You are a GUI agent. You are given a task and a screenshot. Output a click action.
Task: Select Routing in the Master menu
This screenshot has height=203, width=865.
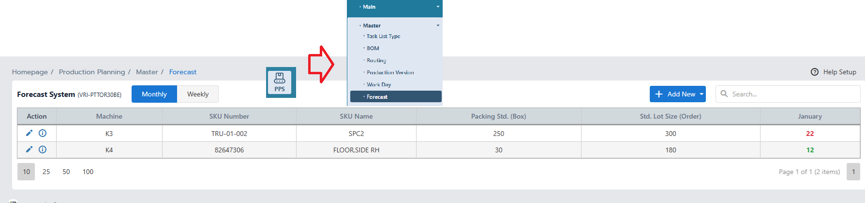(x=376, y=60)
